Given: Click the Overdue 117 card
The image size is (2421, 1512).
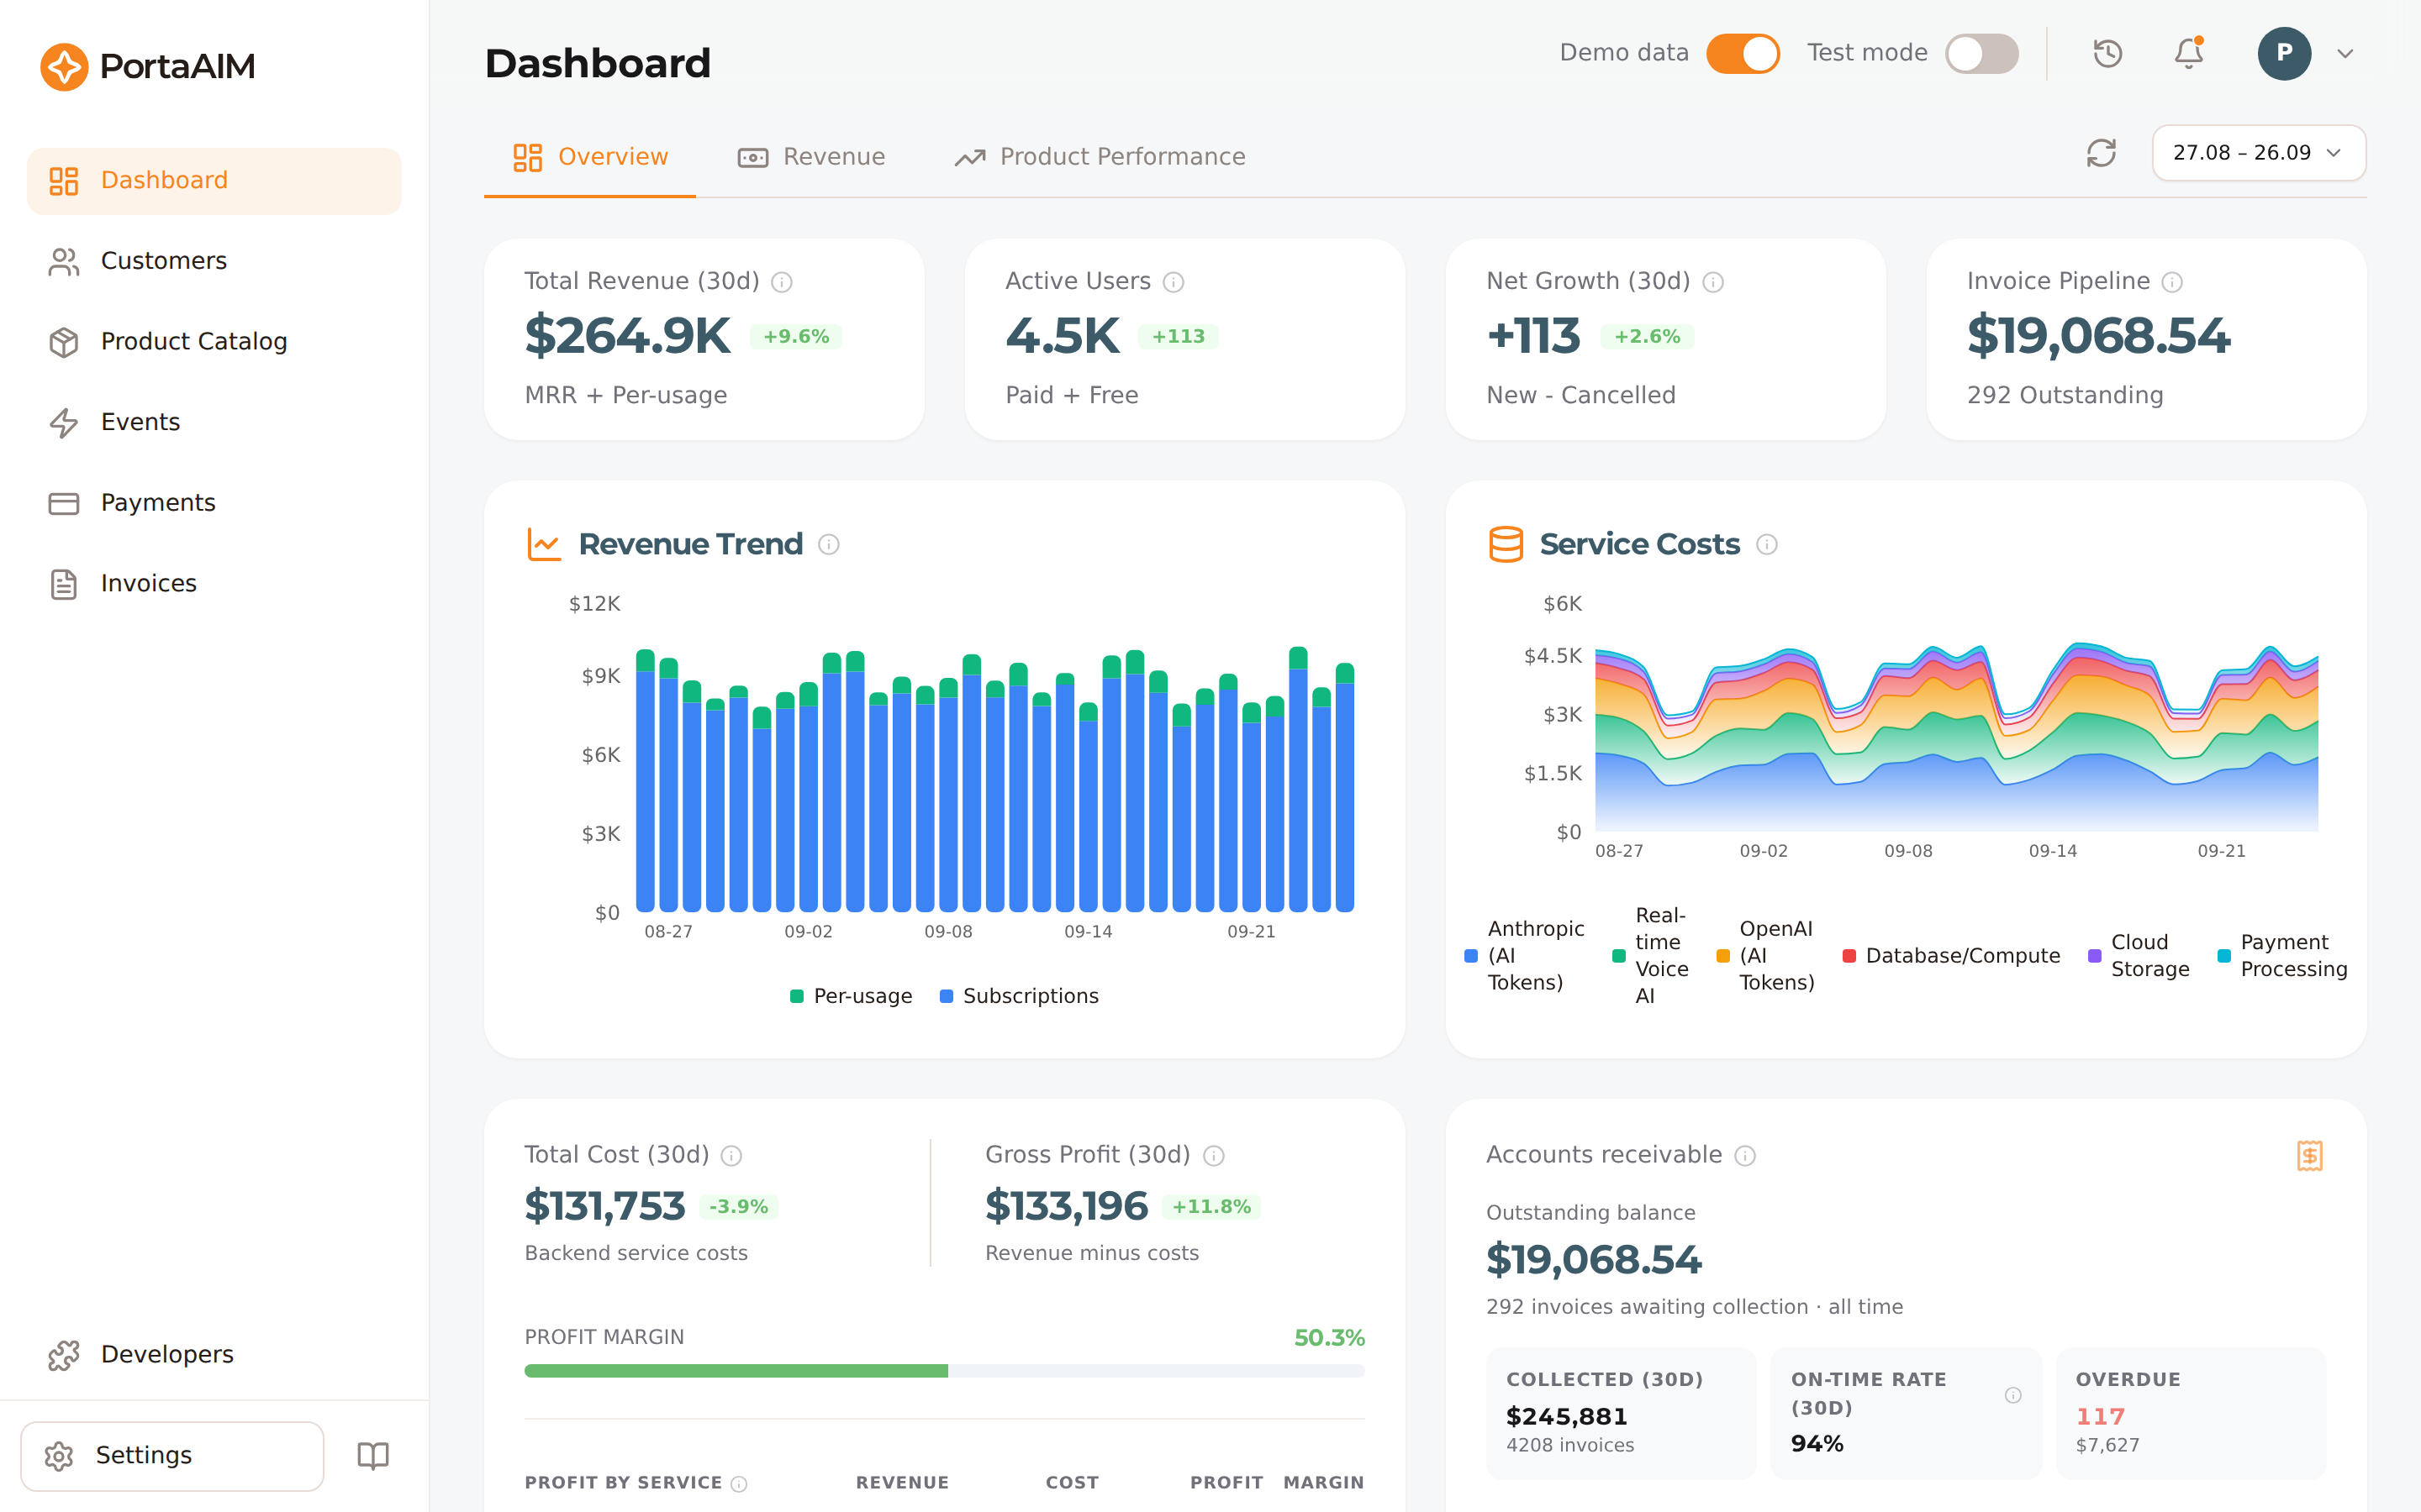Looking at the screenshot, I should coord(2190,1413).
